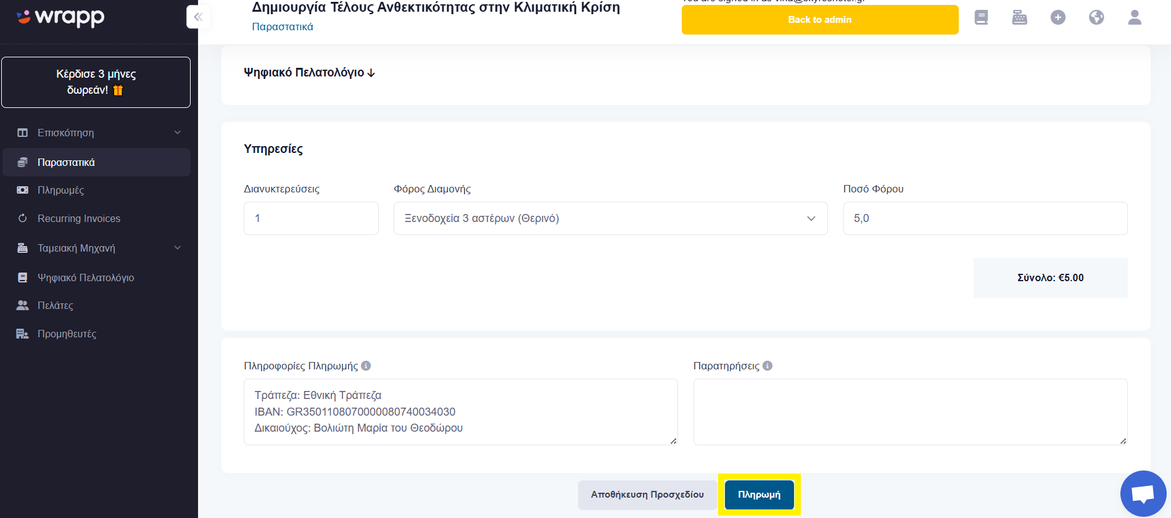Open the cash register icon in the top bar
Image resolution: width=1171 pixels, height=518 pixels.
tap(1019, 18)
